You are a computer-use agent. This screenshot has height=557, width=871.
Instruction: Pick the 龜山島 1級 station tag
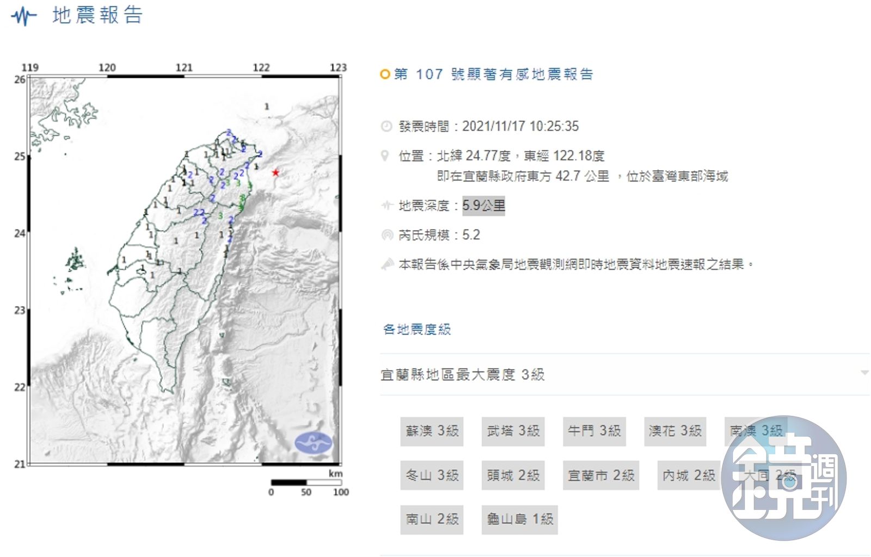[519, 519]
